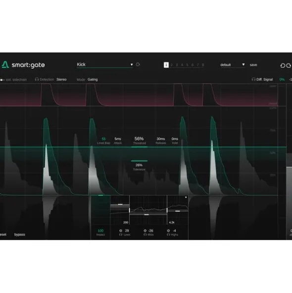Click the green Impact handle bar

click(x=100, y=195)
